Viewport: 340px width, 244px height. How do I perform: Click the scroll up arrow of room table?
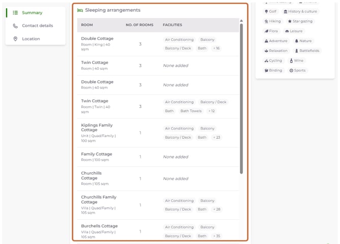[242, 21]
